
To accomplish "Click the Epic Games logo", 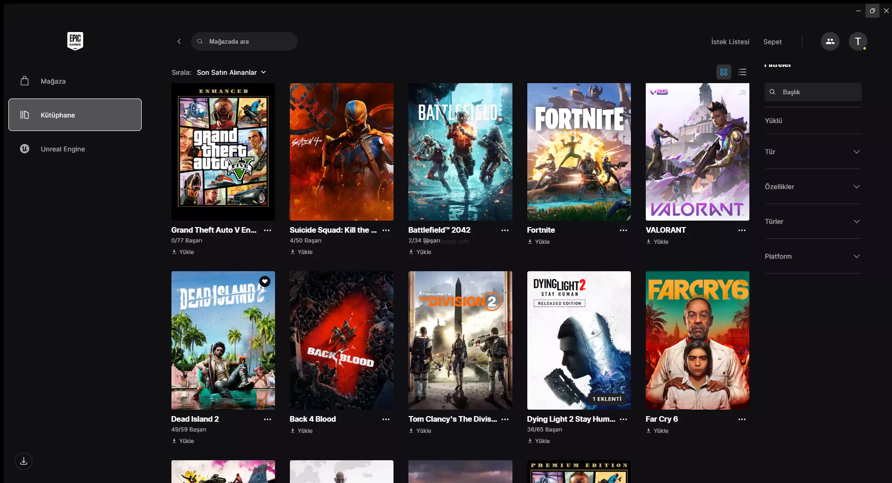I will (75, 41).
